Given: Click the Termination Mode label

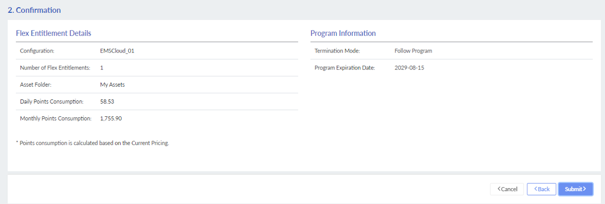Looking at the screenshot, I should pos(337,51).
